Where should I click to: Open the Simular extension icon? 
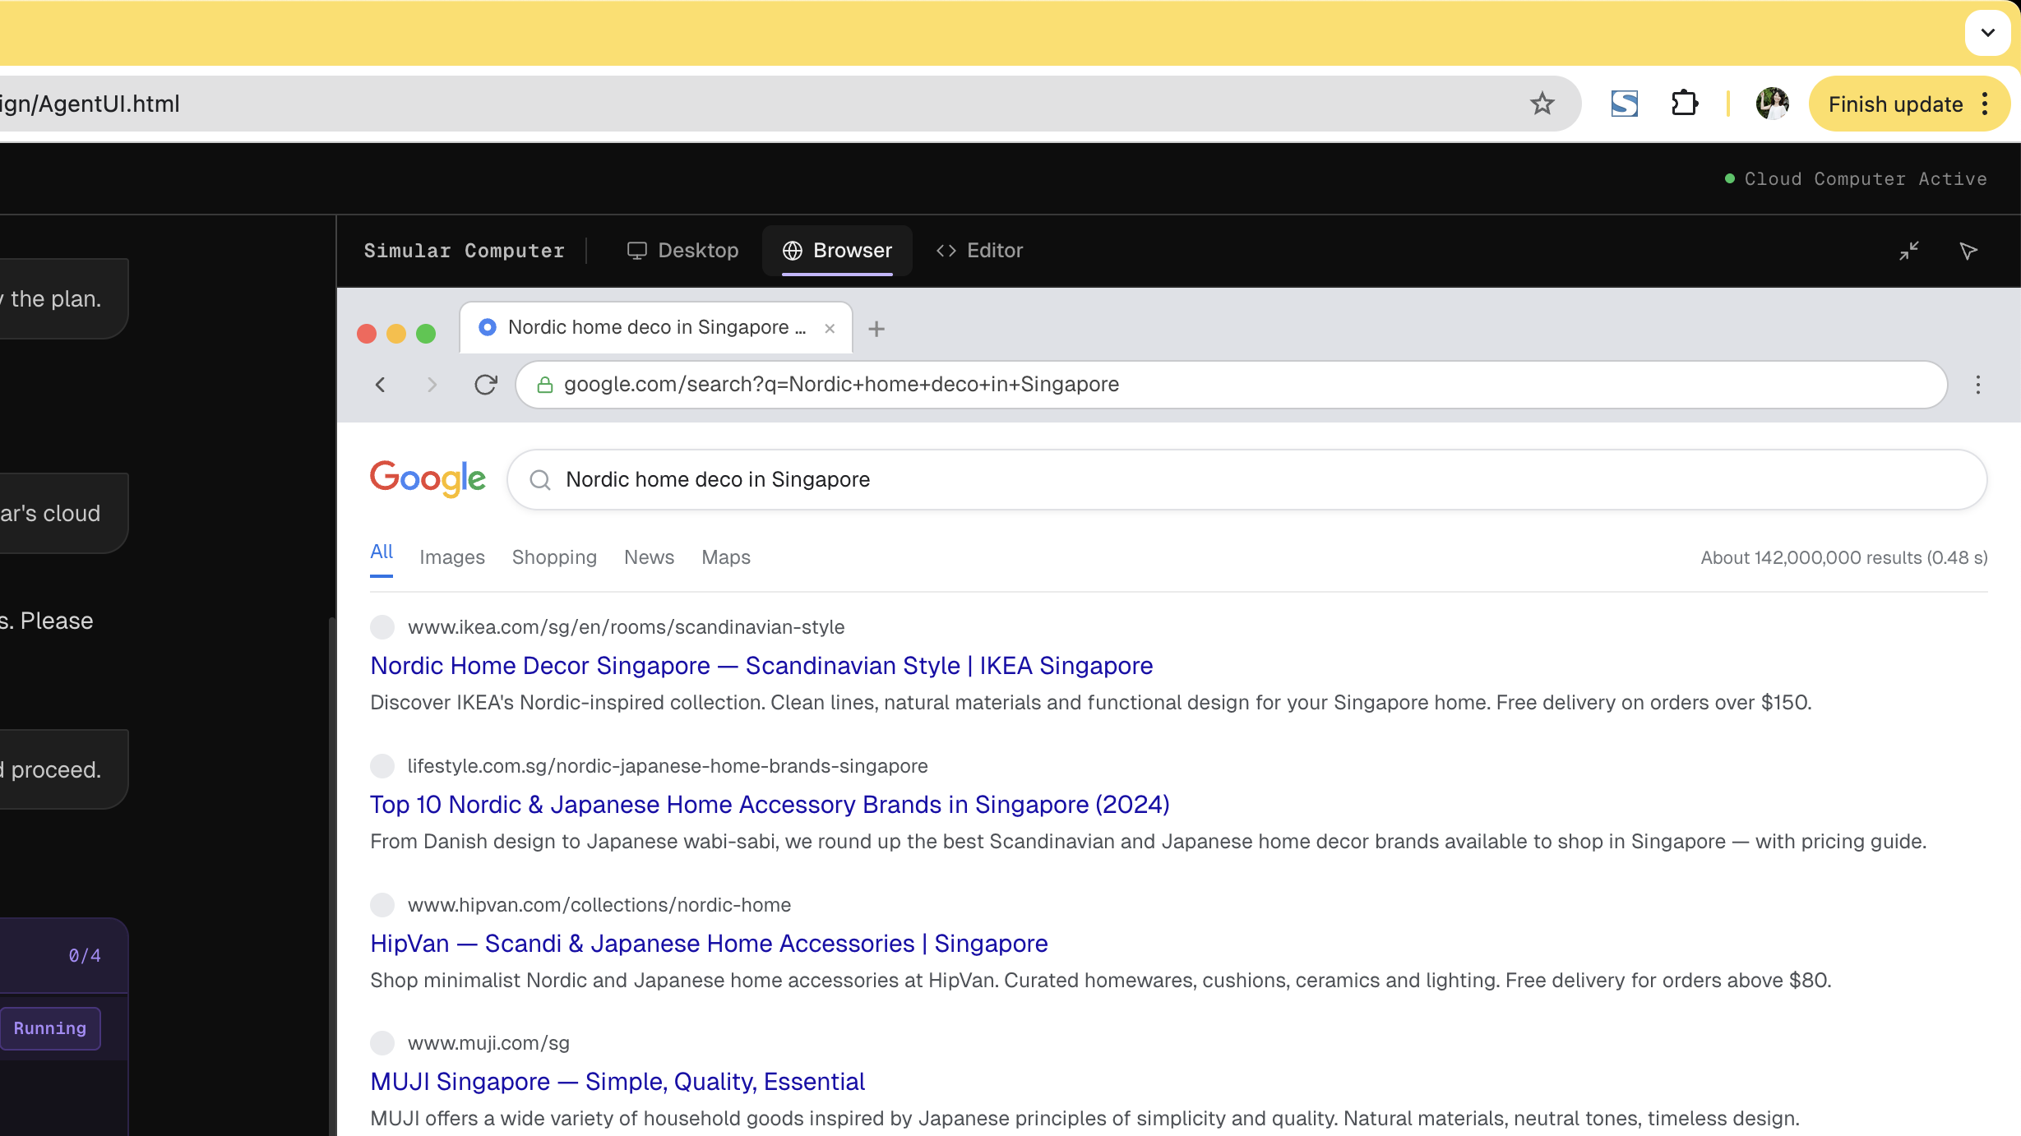pyautogui.click(x=1624, y=104)
